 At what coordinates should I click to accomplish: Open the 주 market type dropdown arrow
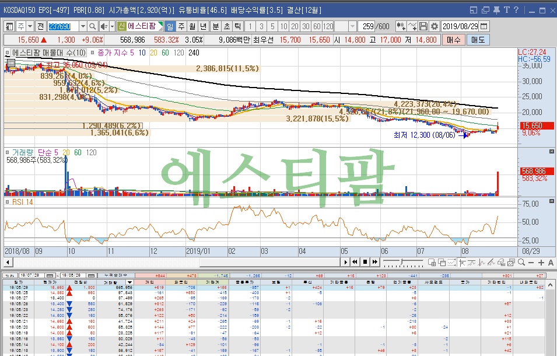[30, 26]
